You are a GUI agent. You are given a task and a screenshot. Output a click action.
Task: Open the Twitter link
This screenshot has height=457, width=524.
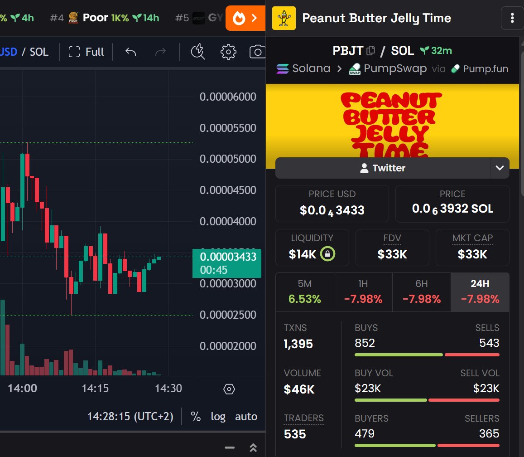click(x=383, y=168)
